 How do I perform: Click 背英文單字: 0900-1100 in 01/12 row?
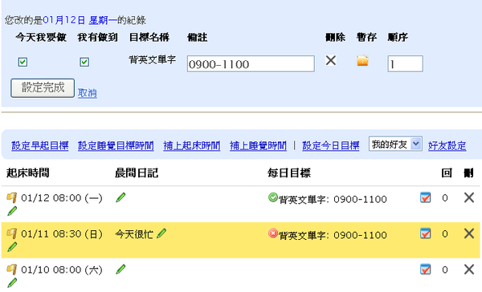click(x=333, y=200)
